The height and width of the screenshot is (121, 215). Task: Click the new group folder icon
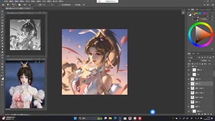click(205, 114)
